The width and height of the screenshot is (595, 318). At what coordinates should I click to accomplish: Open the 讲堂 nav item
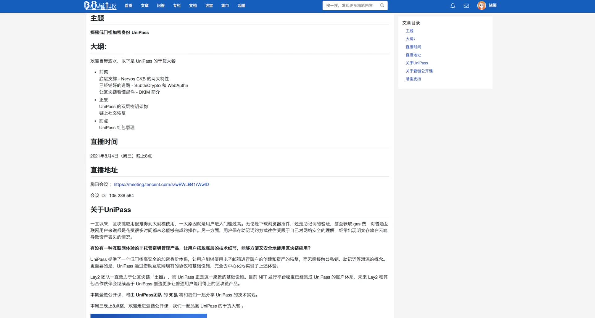pyautogui.click(x=209, y=6)
